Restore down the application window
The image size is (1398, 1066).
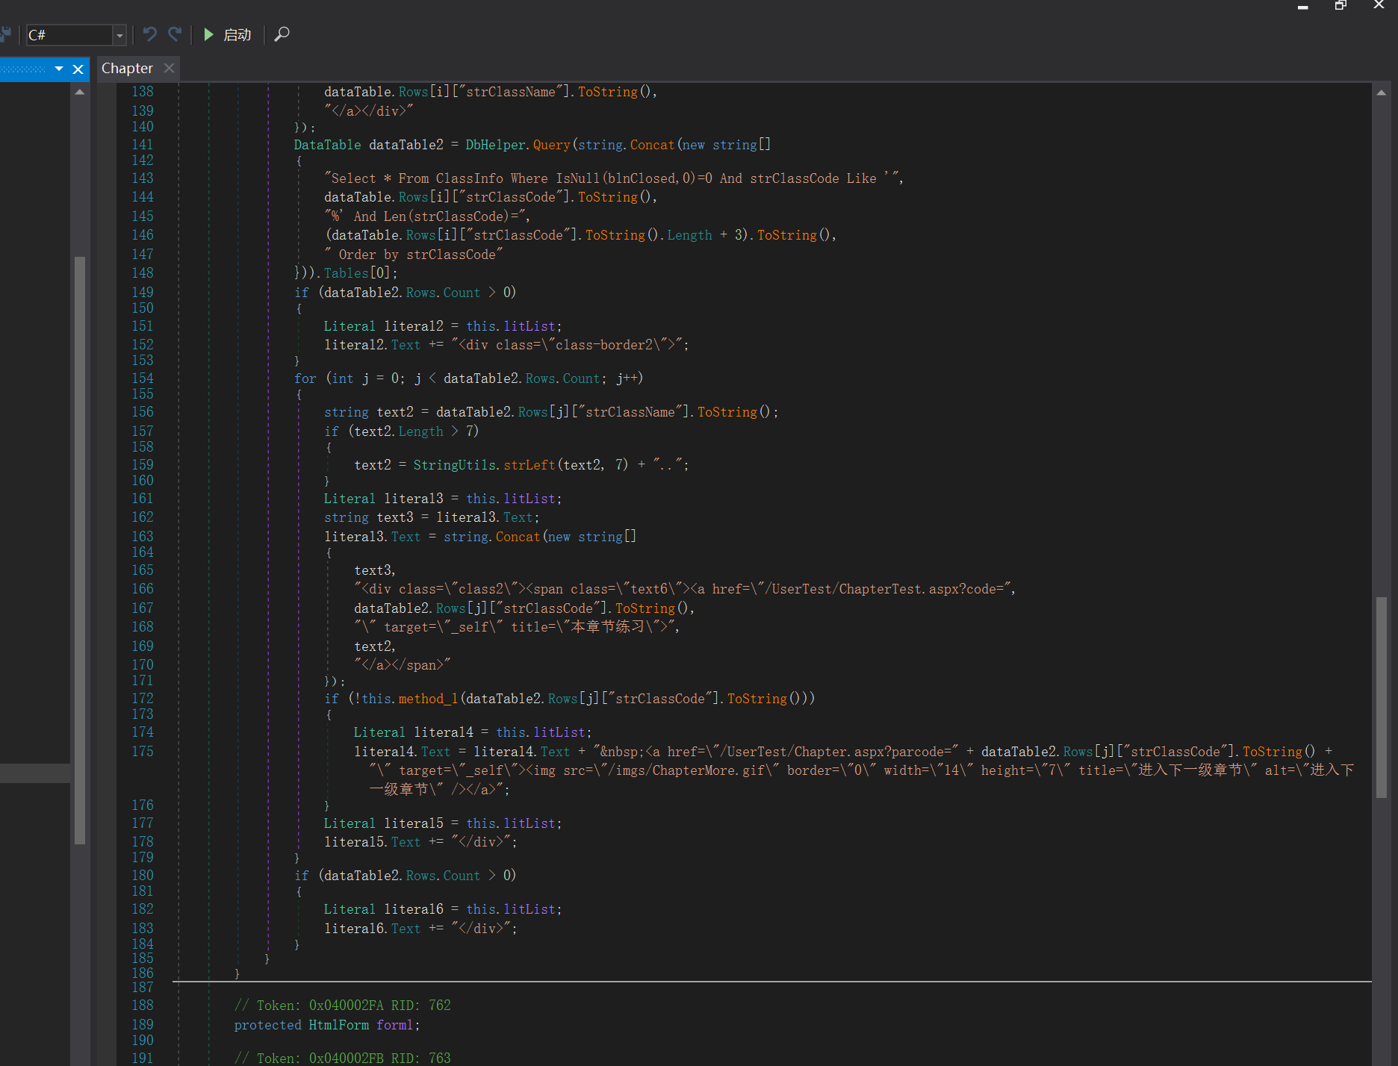point(1341,6)
